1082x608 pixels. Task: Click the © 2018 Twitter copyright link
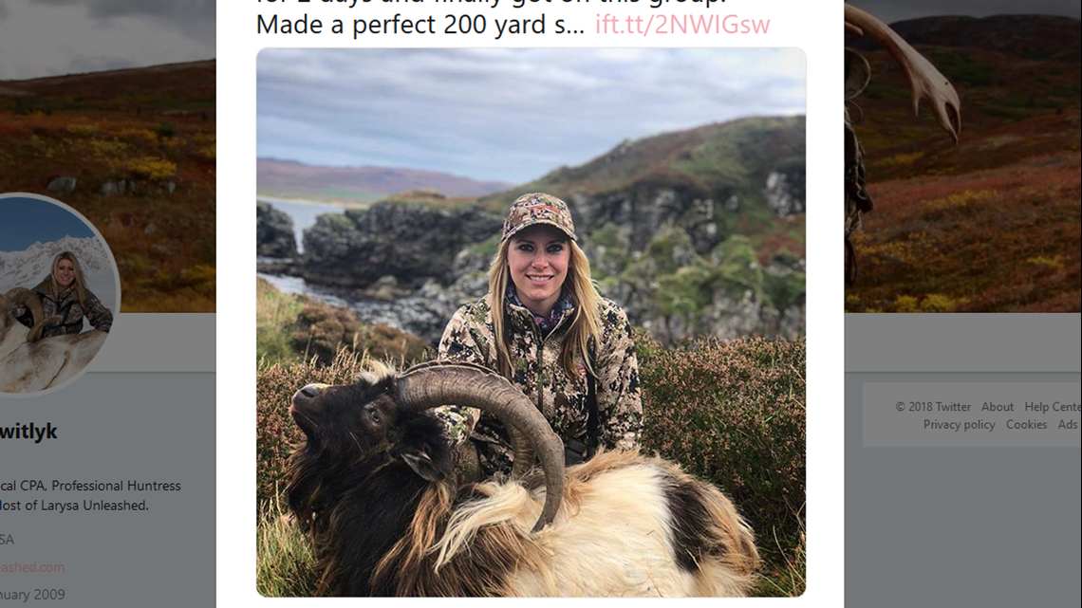(934, 406)
